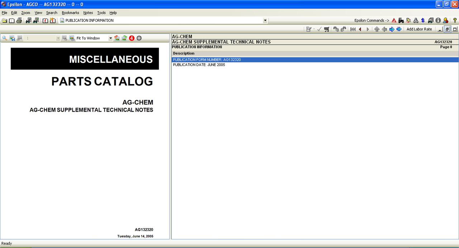Click the Add Labor Rate button
The image size is (459, 248).
(419, 29)
